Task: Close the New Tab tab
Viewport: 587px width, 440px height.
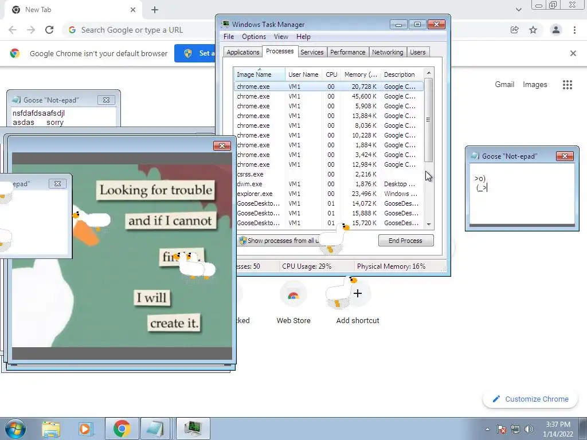Action: click(133, 10)
